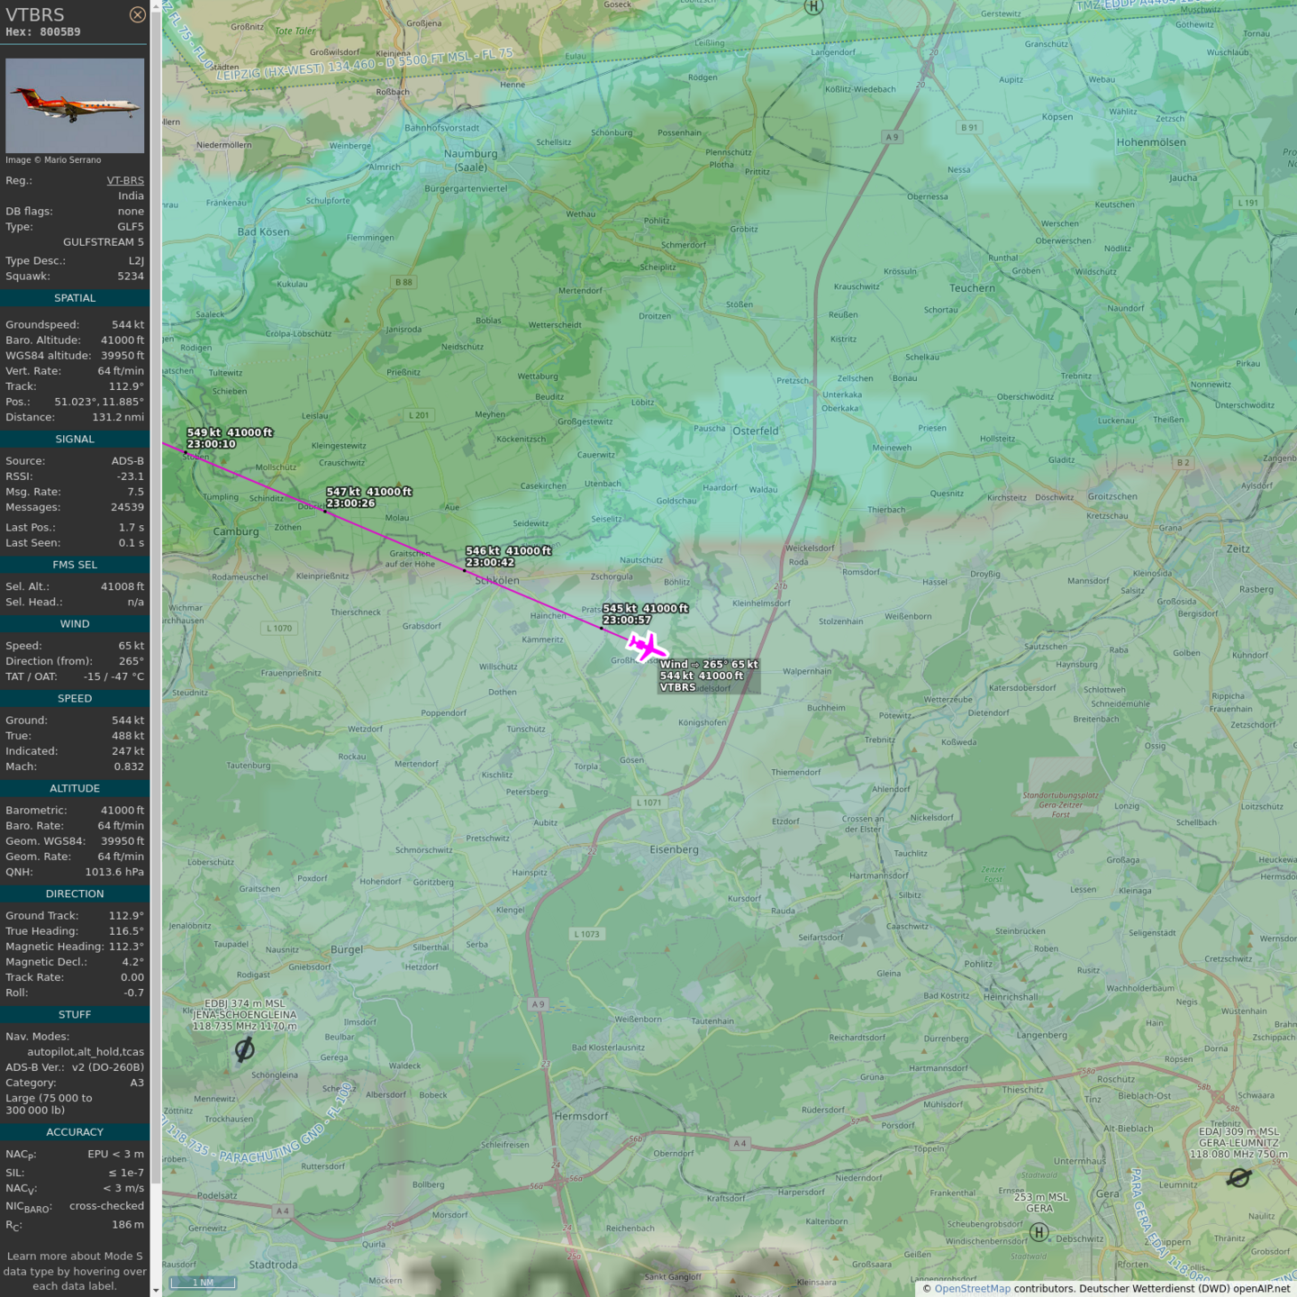
Task: Click the heliport H marker near Gera
Action: tap(1039, 1232)
